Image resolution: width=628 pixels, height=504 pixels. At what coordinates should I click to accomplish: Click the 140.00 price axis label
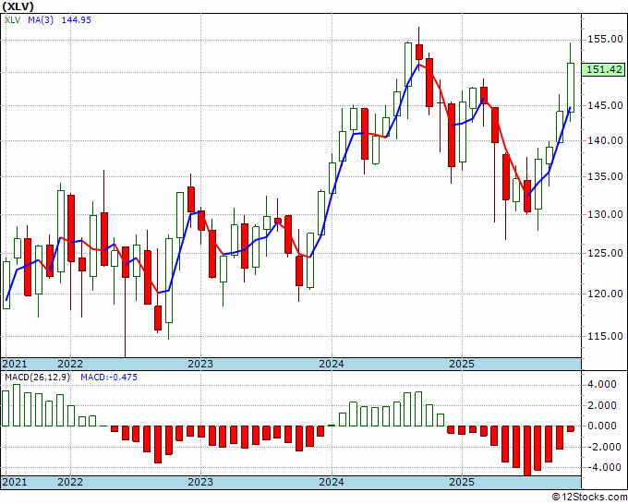click(x=604, y=140)
